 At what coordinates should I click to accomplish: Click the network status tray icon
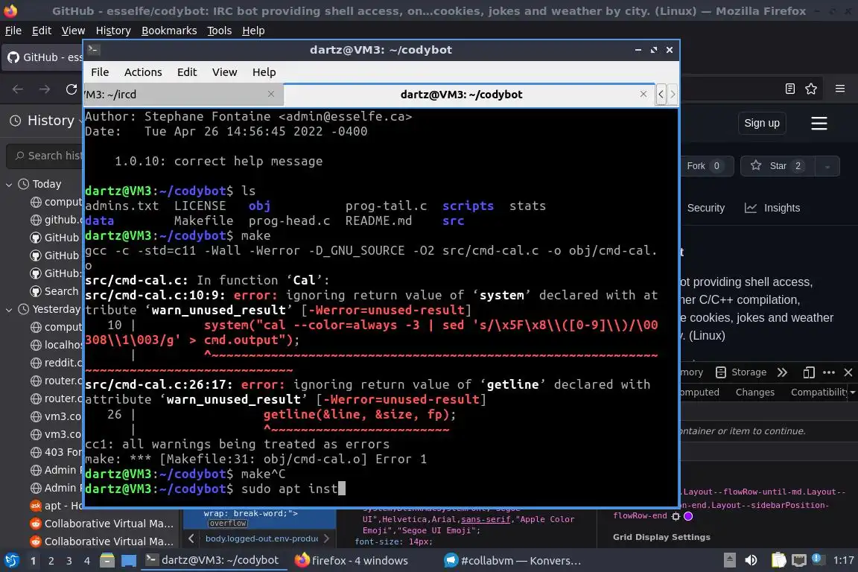tap(799, 561)
